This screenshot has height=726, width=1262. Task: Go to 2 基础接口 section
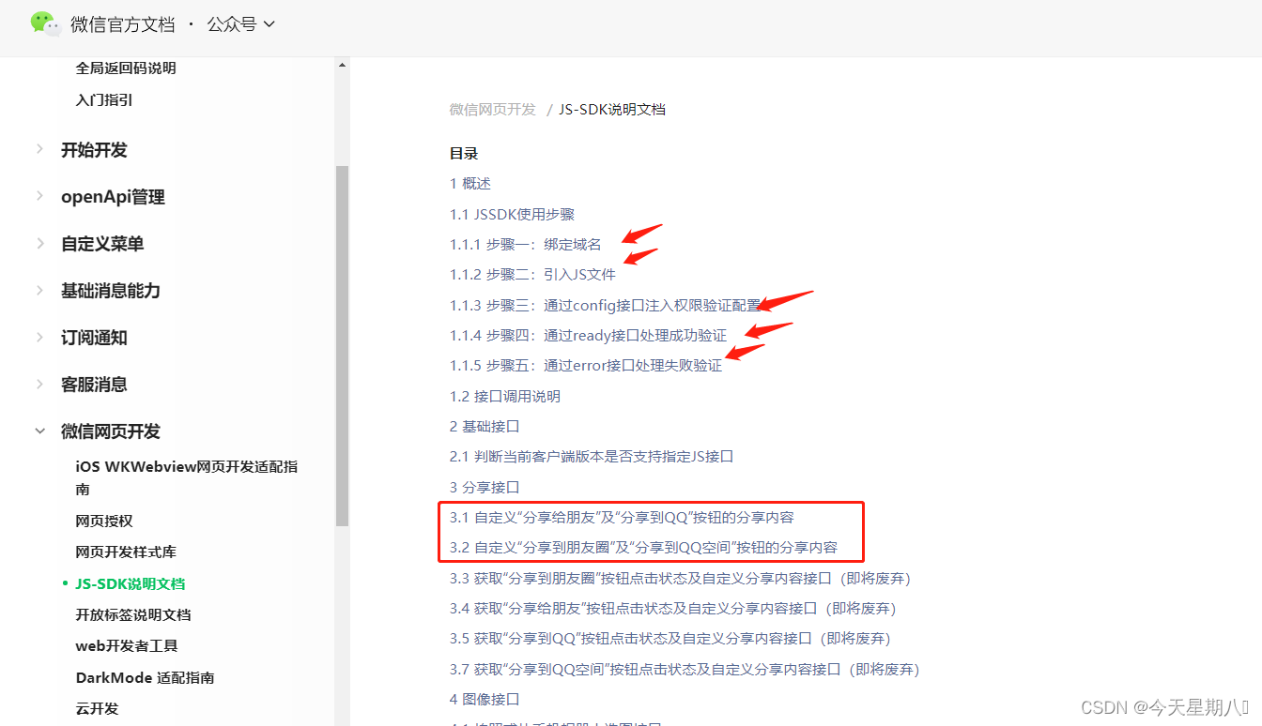point(485,426)
